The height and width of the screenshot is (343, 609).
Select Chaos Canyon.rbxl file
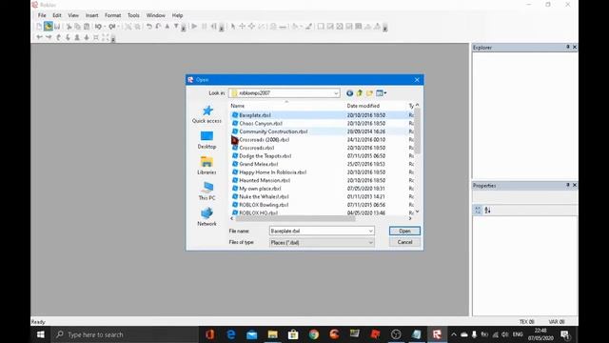(x=261, y=123)
